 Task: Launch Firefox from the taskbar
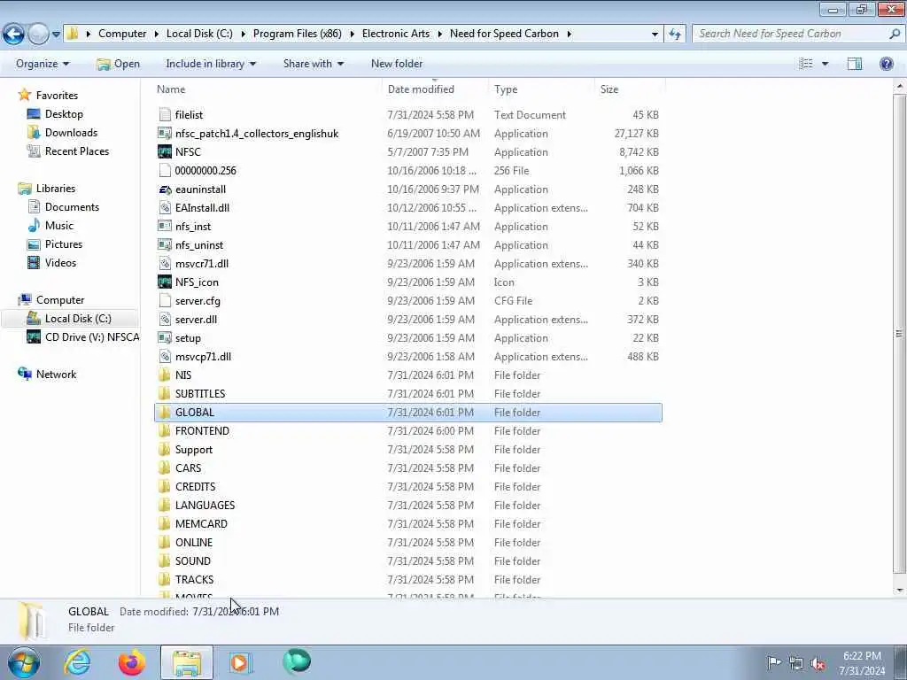(x=132, y=662)
